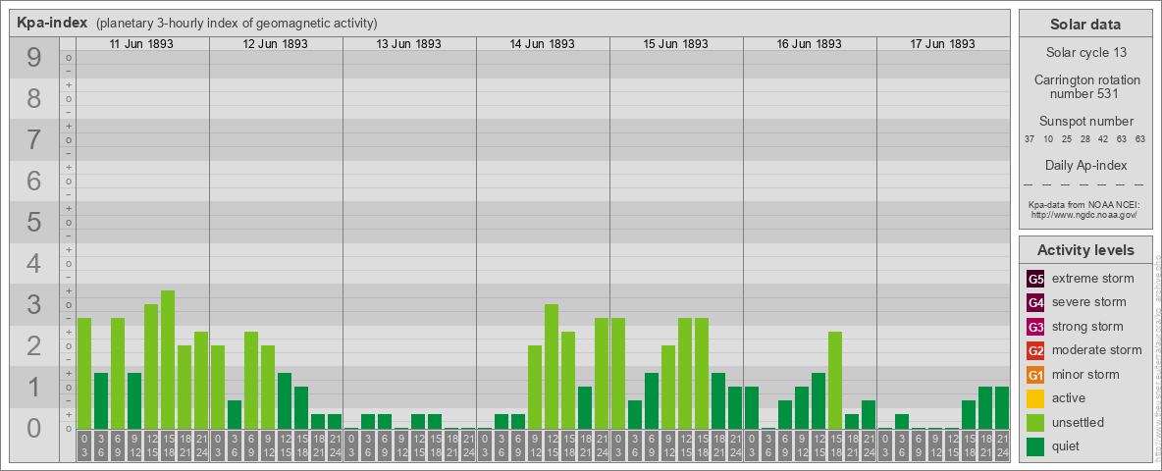Open the ngdc.noaa.gov source URL
Viewport: 1162px width, 471px height.
point(1085,214)
